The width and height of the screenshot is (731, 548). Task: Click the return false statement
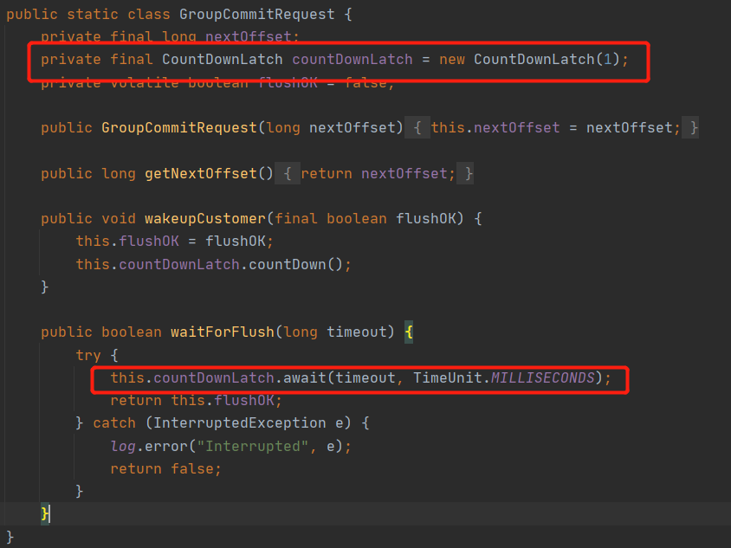[165, 468]
